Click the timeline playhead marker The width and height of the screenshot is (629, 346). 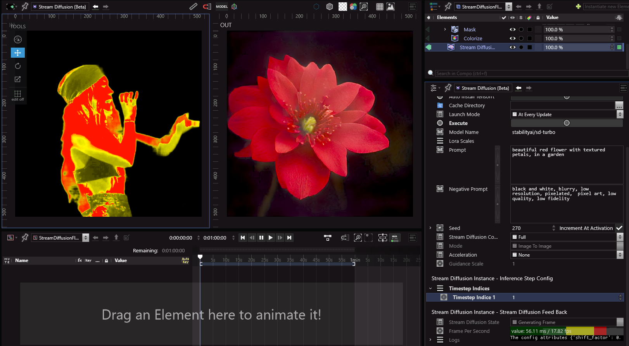tap(200, 257)
